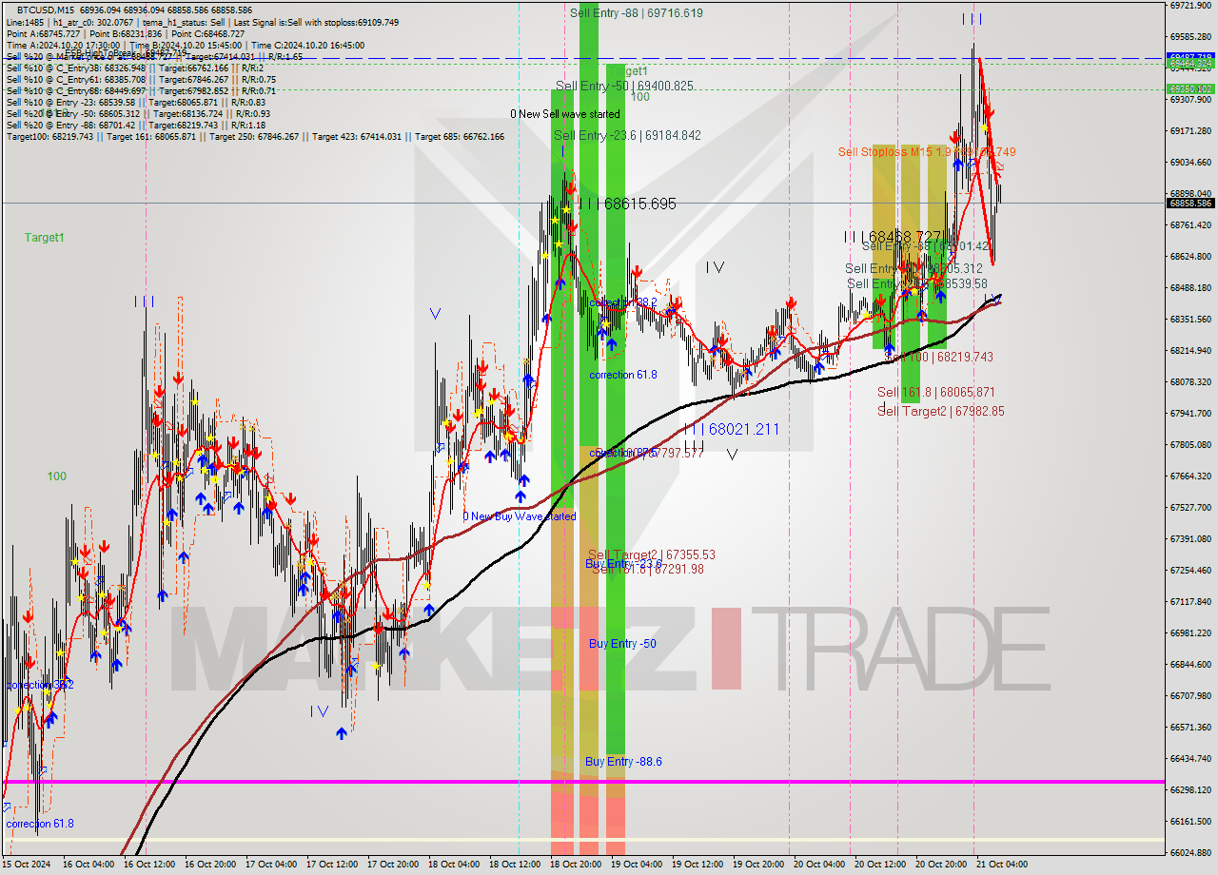
Task: Click the '17 Oct 20:00' time axis label
Action: (x=392, y=865)
